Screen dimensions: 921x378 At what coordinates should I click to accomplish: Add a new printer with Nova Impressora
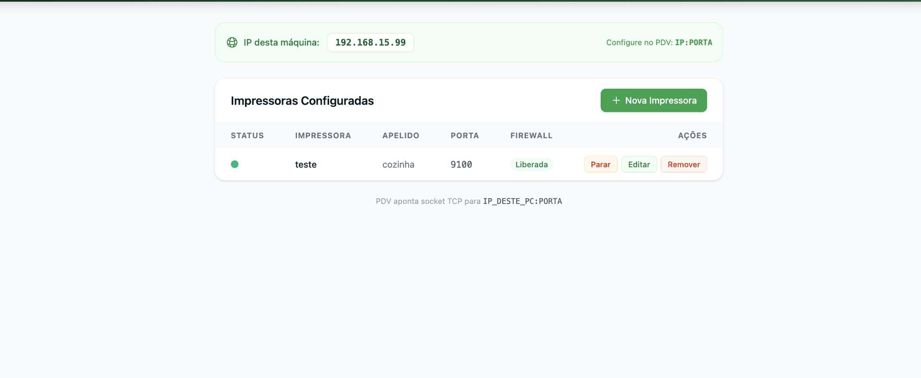pyautogui.click(x=653, y=100)
